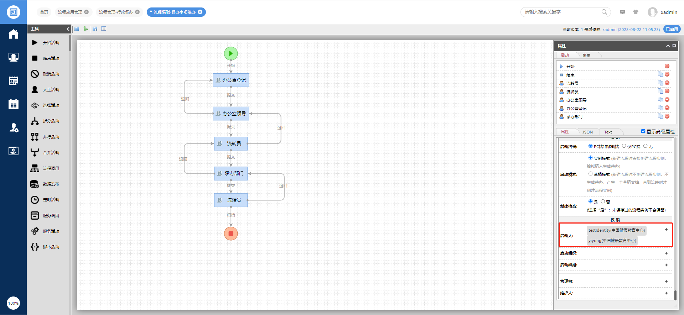Open the home icon in the left sidebar
This screenshot has width=684, height=315.
click(14, 34)
